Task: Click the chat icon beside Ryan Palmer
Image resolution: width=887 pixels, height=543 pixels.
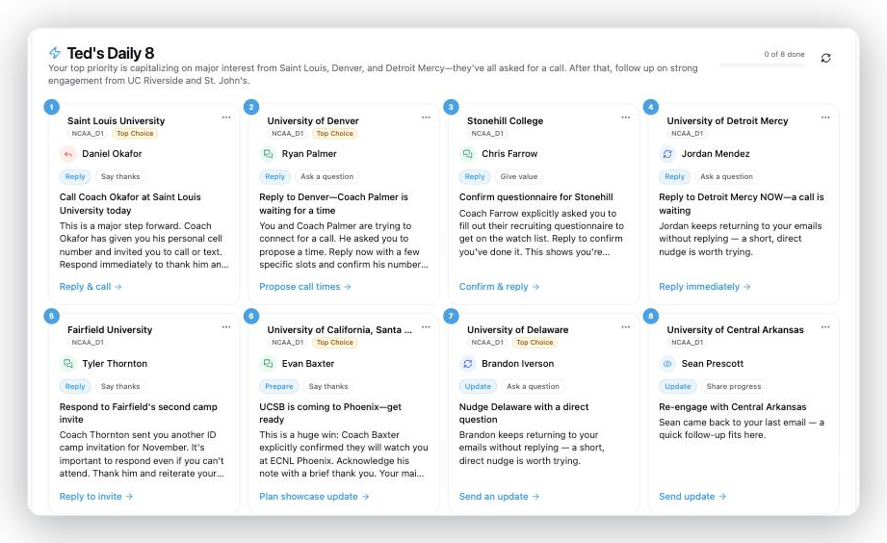Action: pos(268,154)
